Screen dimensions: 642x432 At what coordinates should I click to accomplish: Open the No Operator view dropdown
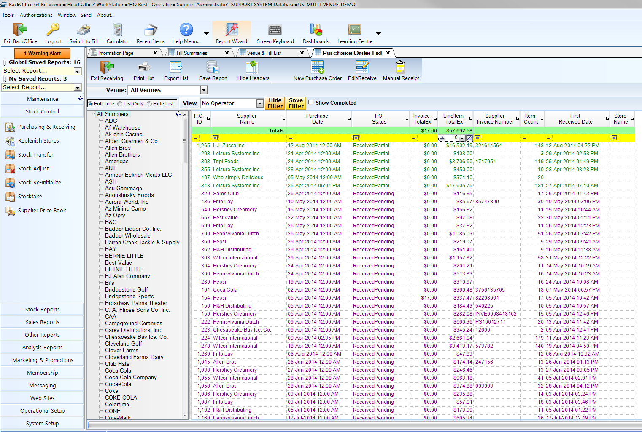click(x=260, y=103)
